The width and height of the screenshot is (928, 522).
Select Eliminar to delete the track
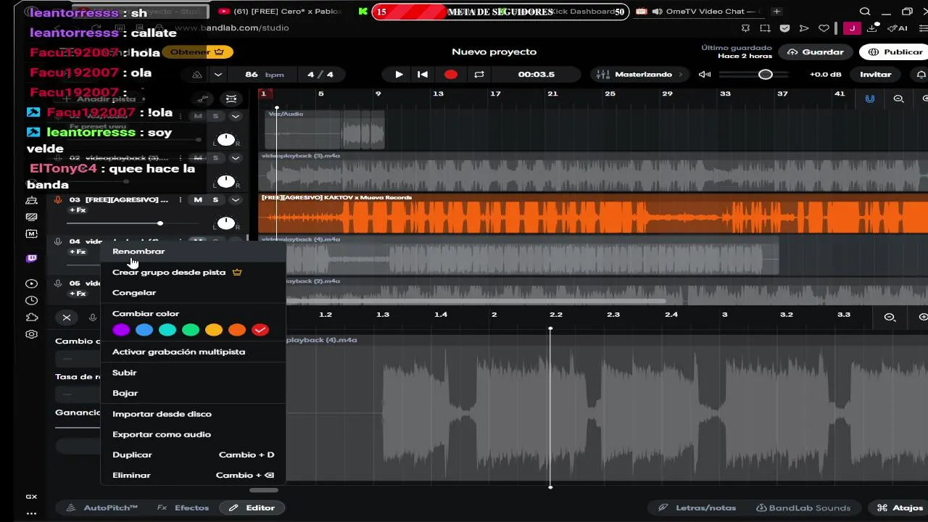coord(193,476)
